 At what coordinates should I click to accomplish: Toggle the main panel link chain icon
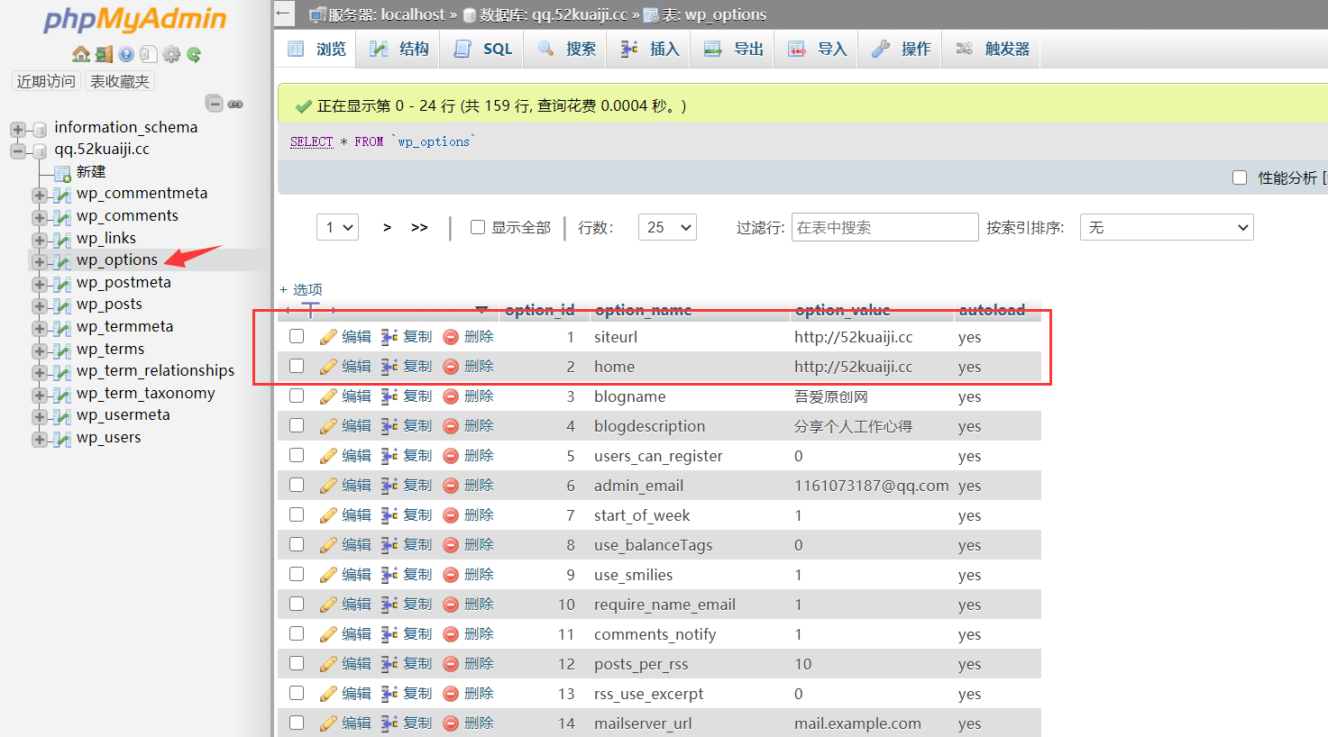click(x=235, y=105)
